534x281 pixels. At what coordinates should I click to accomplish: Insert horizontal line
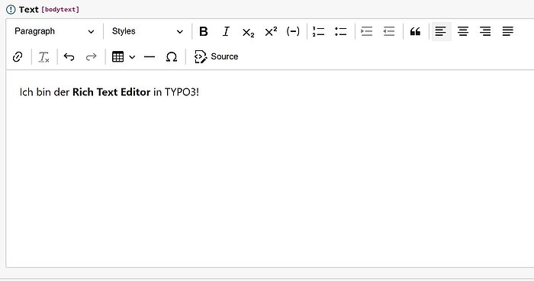tap(150, 56)
